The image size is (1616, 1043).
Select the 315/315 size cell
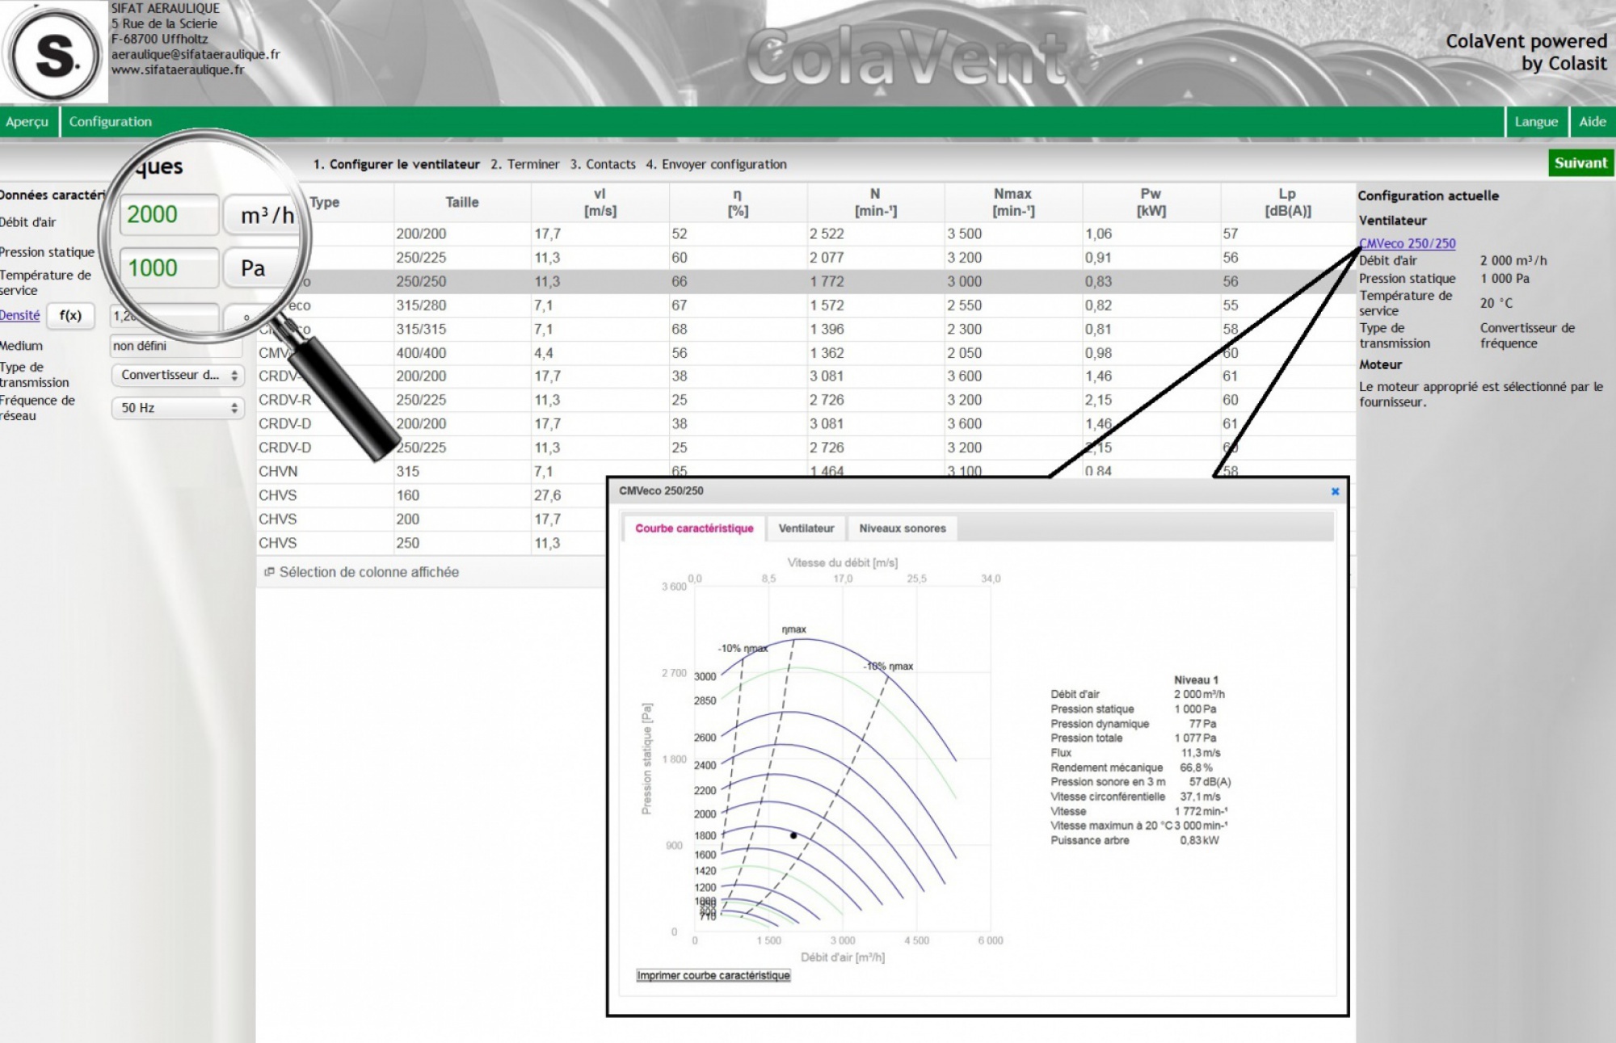[x=462, y=329]
